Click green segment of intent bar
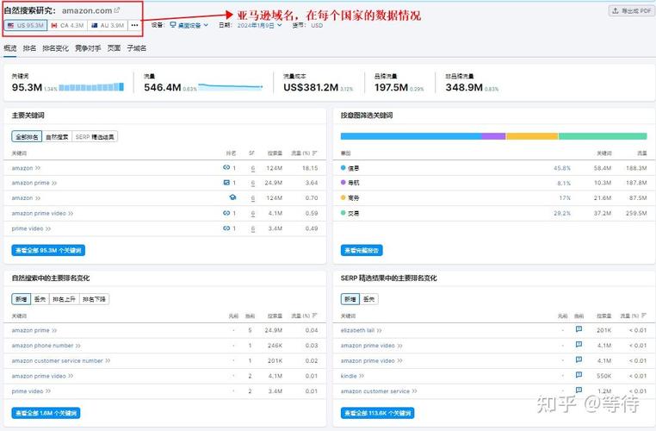Viewport: 656px width, 431px height. coord(603,136)
